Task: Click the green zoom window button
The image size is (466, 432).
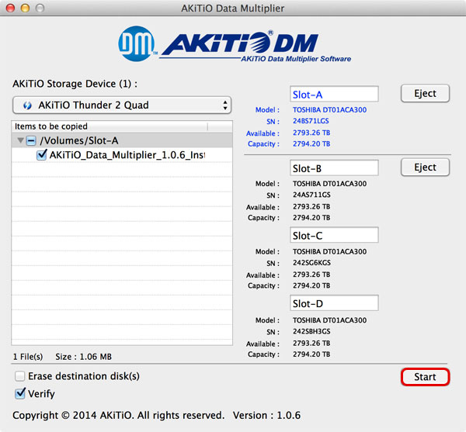Action: (40, 8)
